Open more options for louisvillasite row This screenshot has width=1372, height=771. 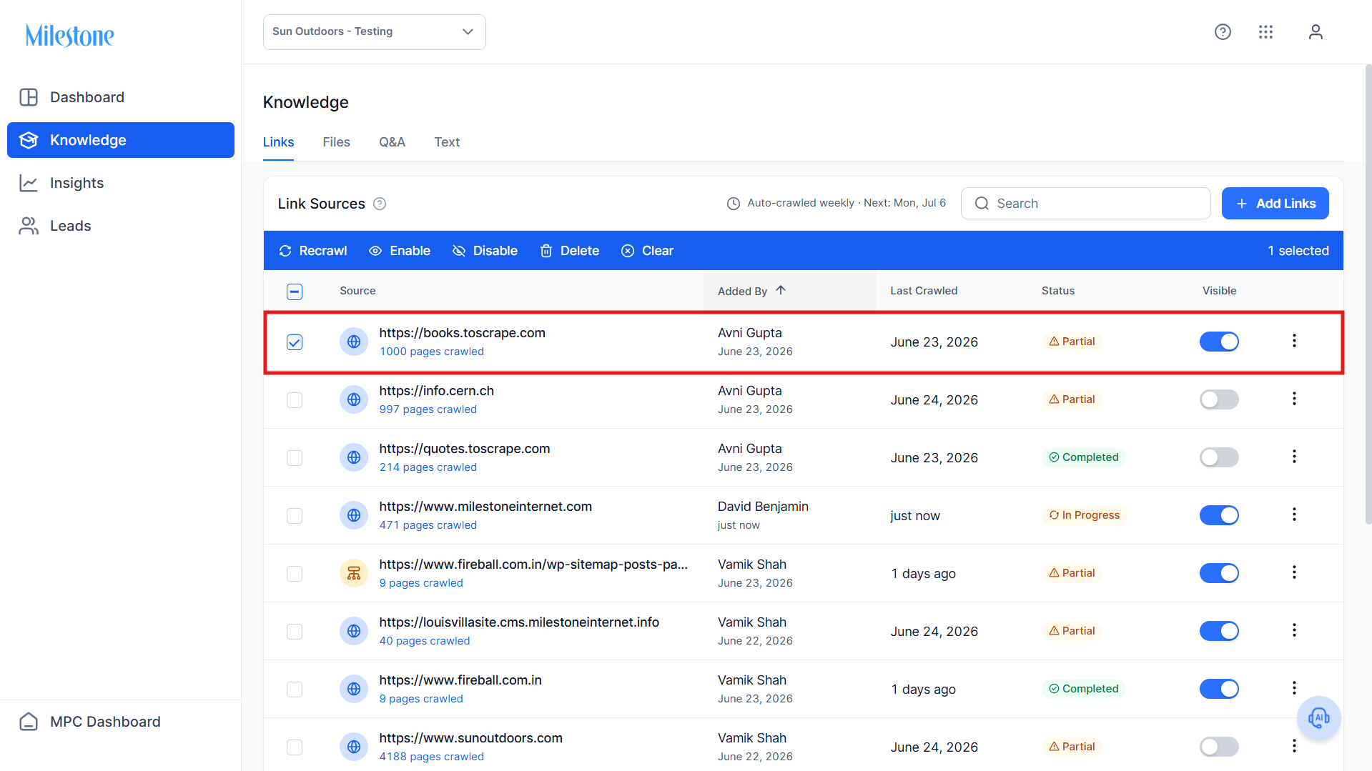[x=1294, y=630]
